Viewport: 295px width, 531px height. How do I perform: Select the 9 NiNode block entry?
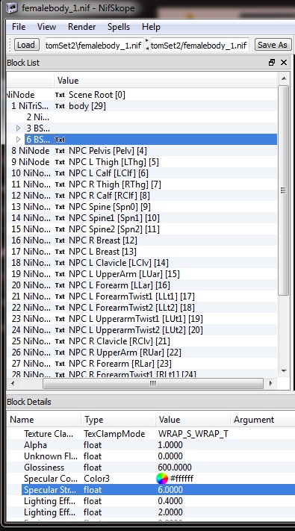click(x=31, y=162)
